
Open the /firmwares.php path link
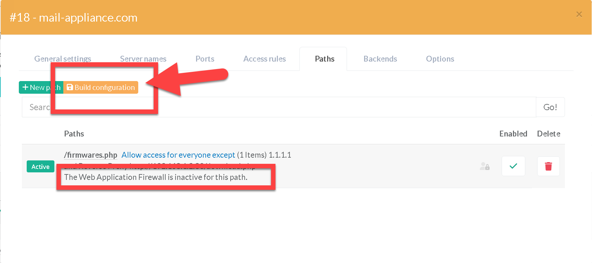click(x=91, y=155)
